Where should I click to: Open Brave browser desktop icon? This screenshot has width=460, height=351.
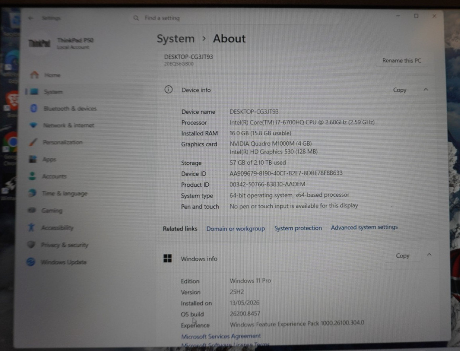click(x=12, y=100)
